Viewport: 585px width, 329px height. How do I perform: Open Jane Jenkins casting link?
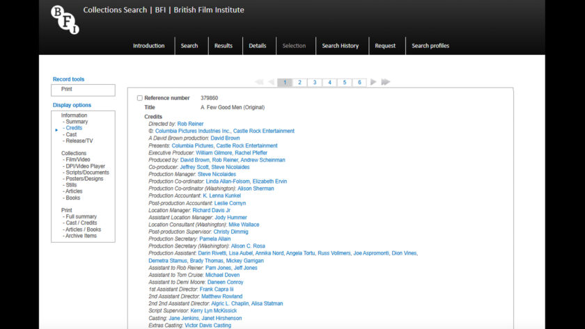[184, 318]
